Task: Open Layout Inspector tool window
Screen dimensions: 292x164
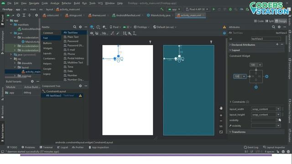Action: [274, 147]
